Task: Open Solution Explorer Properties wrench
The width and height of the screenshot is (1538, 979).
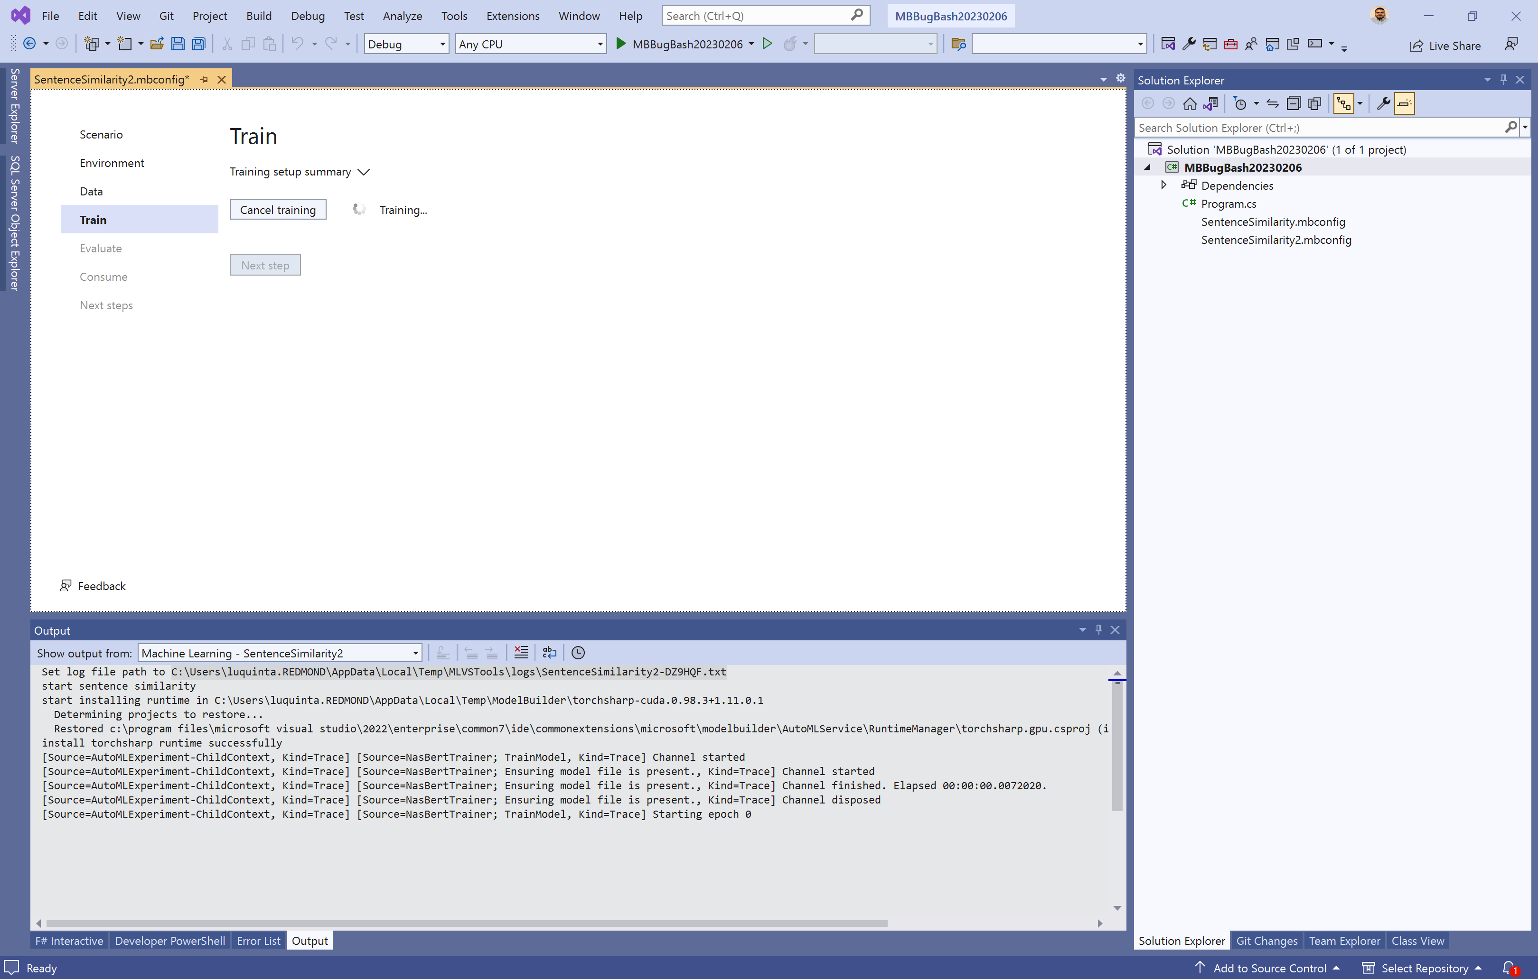Action: coord(1383,103)
